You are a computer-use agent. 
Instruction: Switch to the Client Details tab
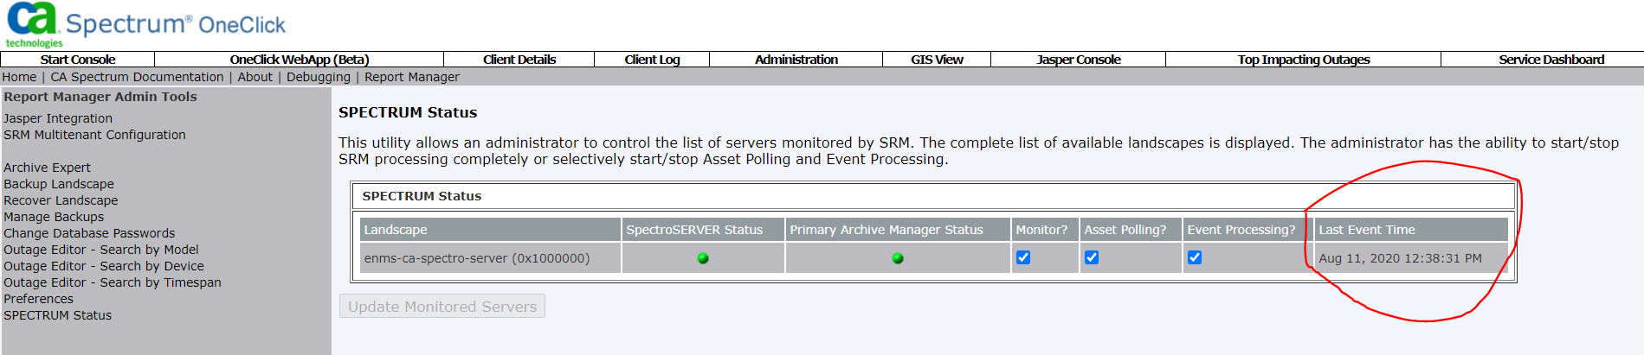click(x=519, y=60)
